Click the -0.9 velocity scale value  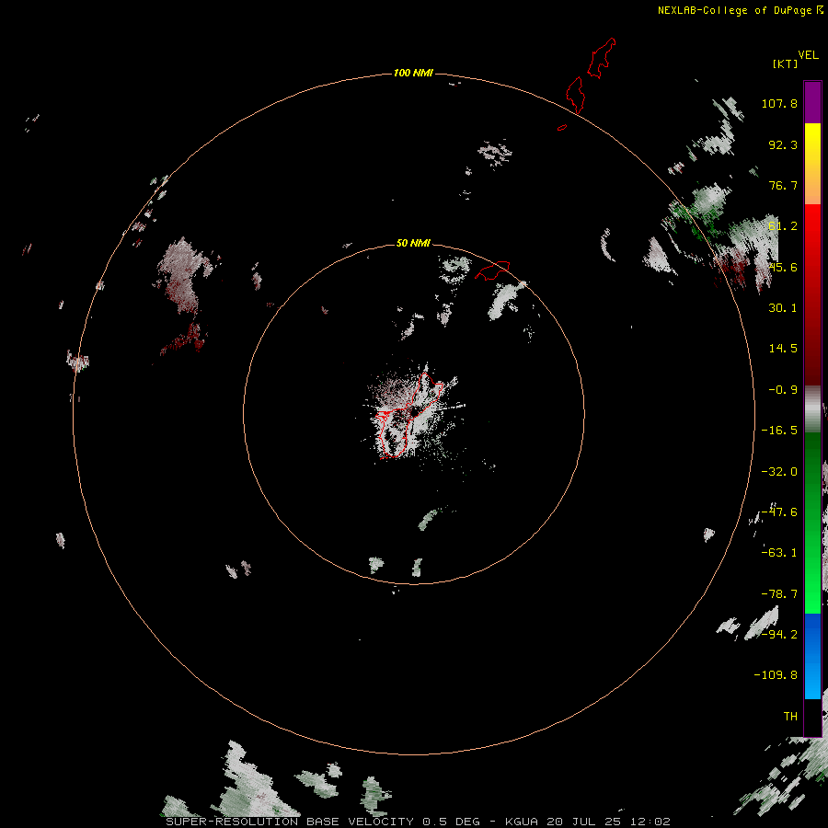pyautogui.click(x=783, y=390)
